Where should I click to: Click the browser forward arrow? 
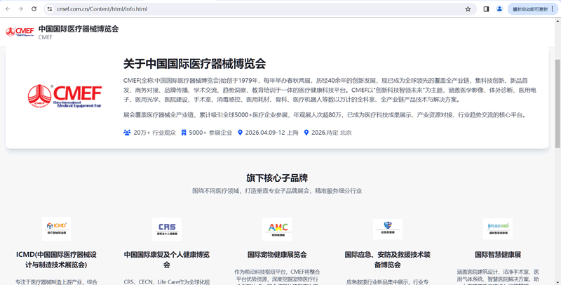(20, 9)
